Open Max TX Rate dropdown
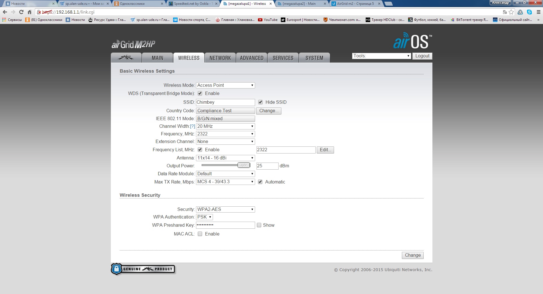 coord(225,182)
